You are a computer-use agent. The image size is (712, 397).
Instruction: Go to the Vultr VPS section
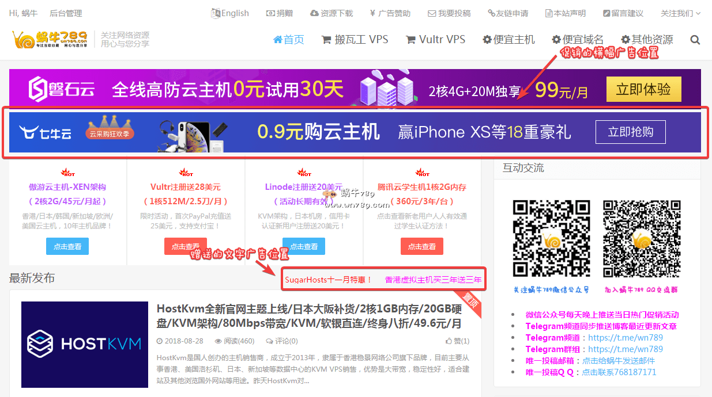pos(435,40)
